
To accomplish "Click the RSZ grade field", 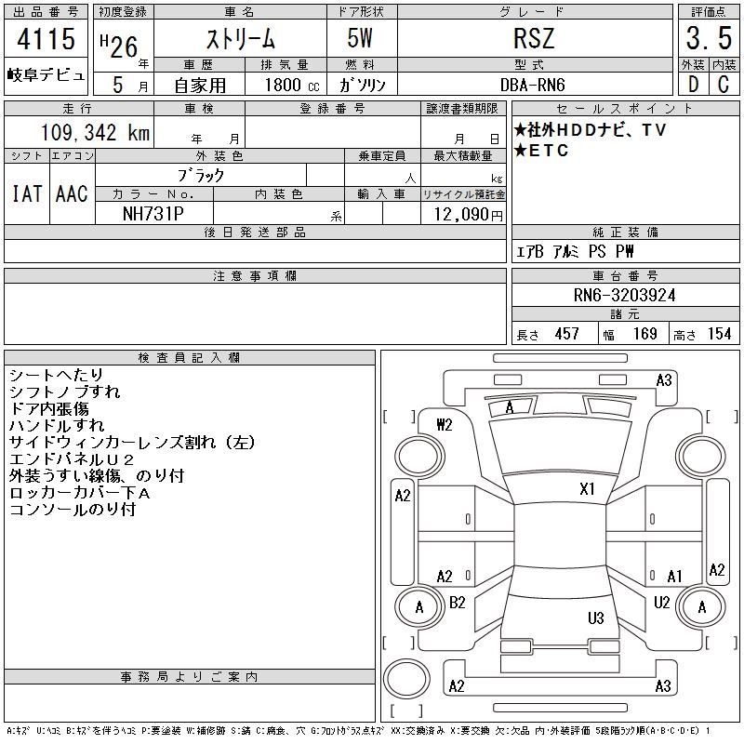I will coord(534,38).
